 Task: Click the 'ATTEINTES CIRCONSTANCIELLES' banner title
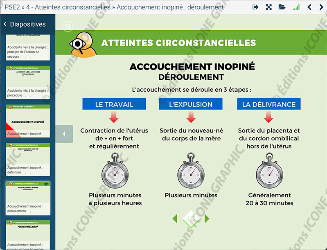point(178,43)
